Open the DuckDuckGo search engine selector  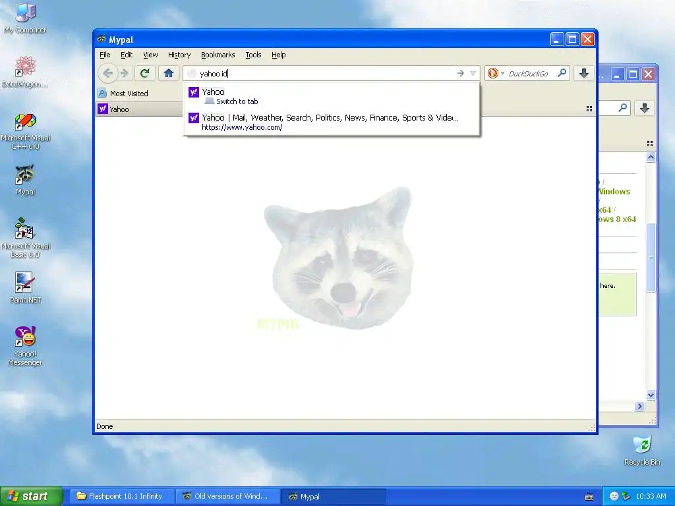(496, 74)
